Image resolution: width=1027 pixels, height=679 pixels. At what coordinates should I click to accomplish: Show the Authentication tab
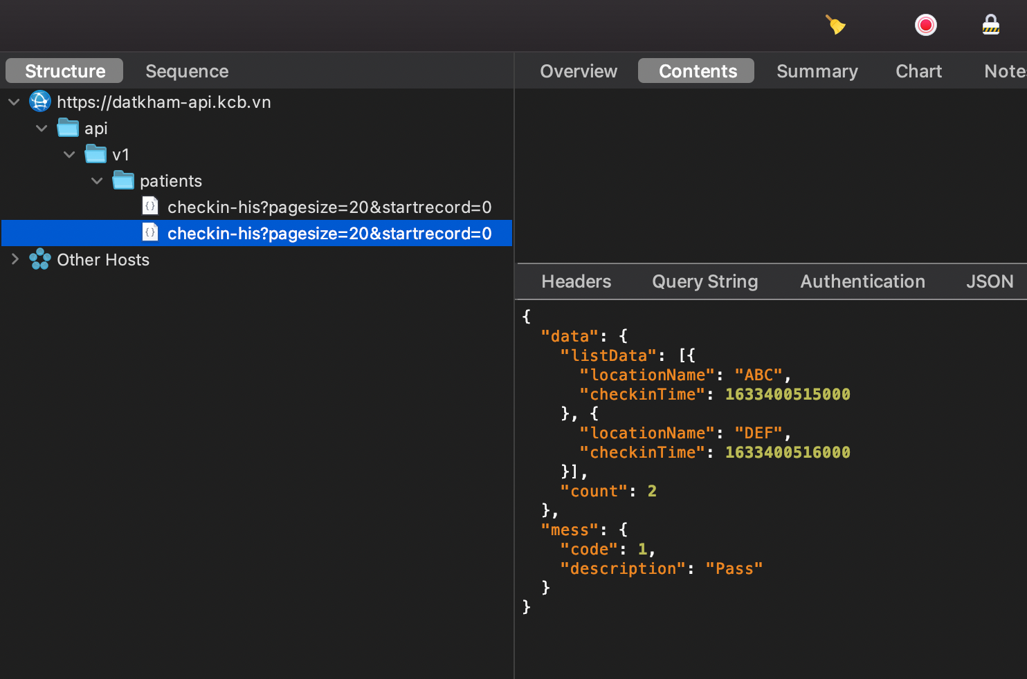pos(862,281)
